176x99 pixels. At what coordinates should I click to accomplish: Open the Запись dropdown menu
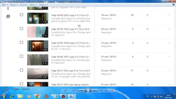[33, 5]
